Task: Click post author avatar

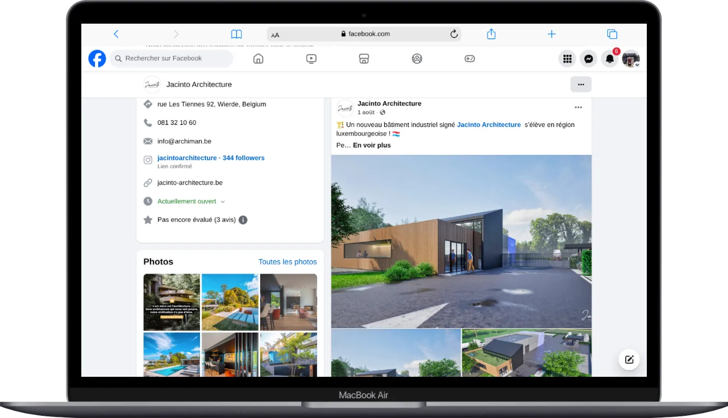Action: [345, 108]
